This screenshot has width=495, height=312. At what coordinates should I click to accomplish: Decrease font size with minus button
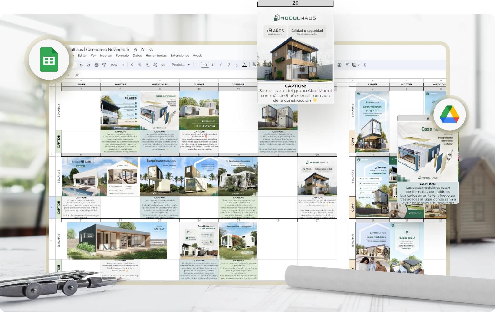pos(197,65)
